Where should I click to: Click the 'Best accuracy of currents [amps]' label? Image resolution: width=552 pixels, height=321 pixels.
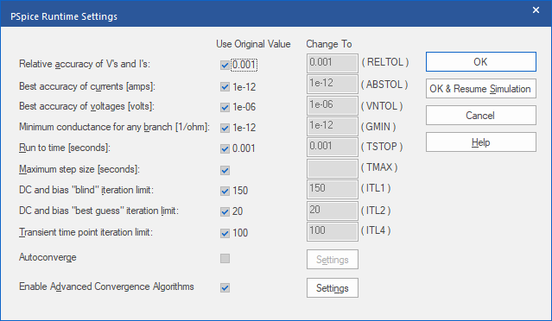[x=87, y=86]
